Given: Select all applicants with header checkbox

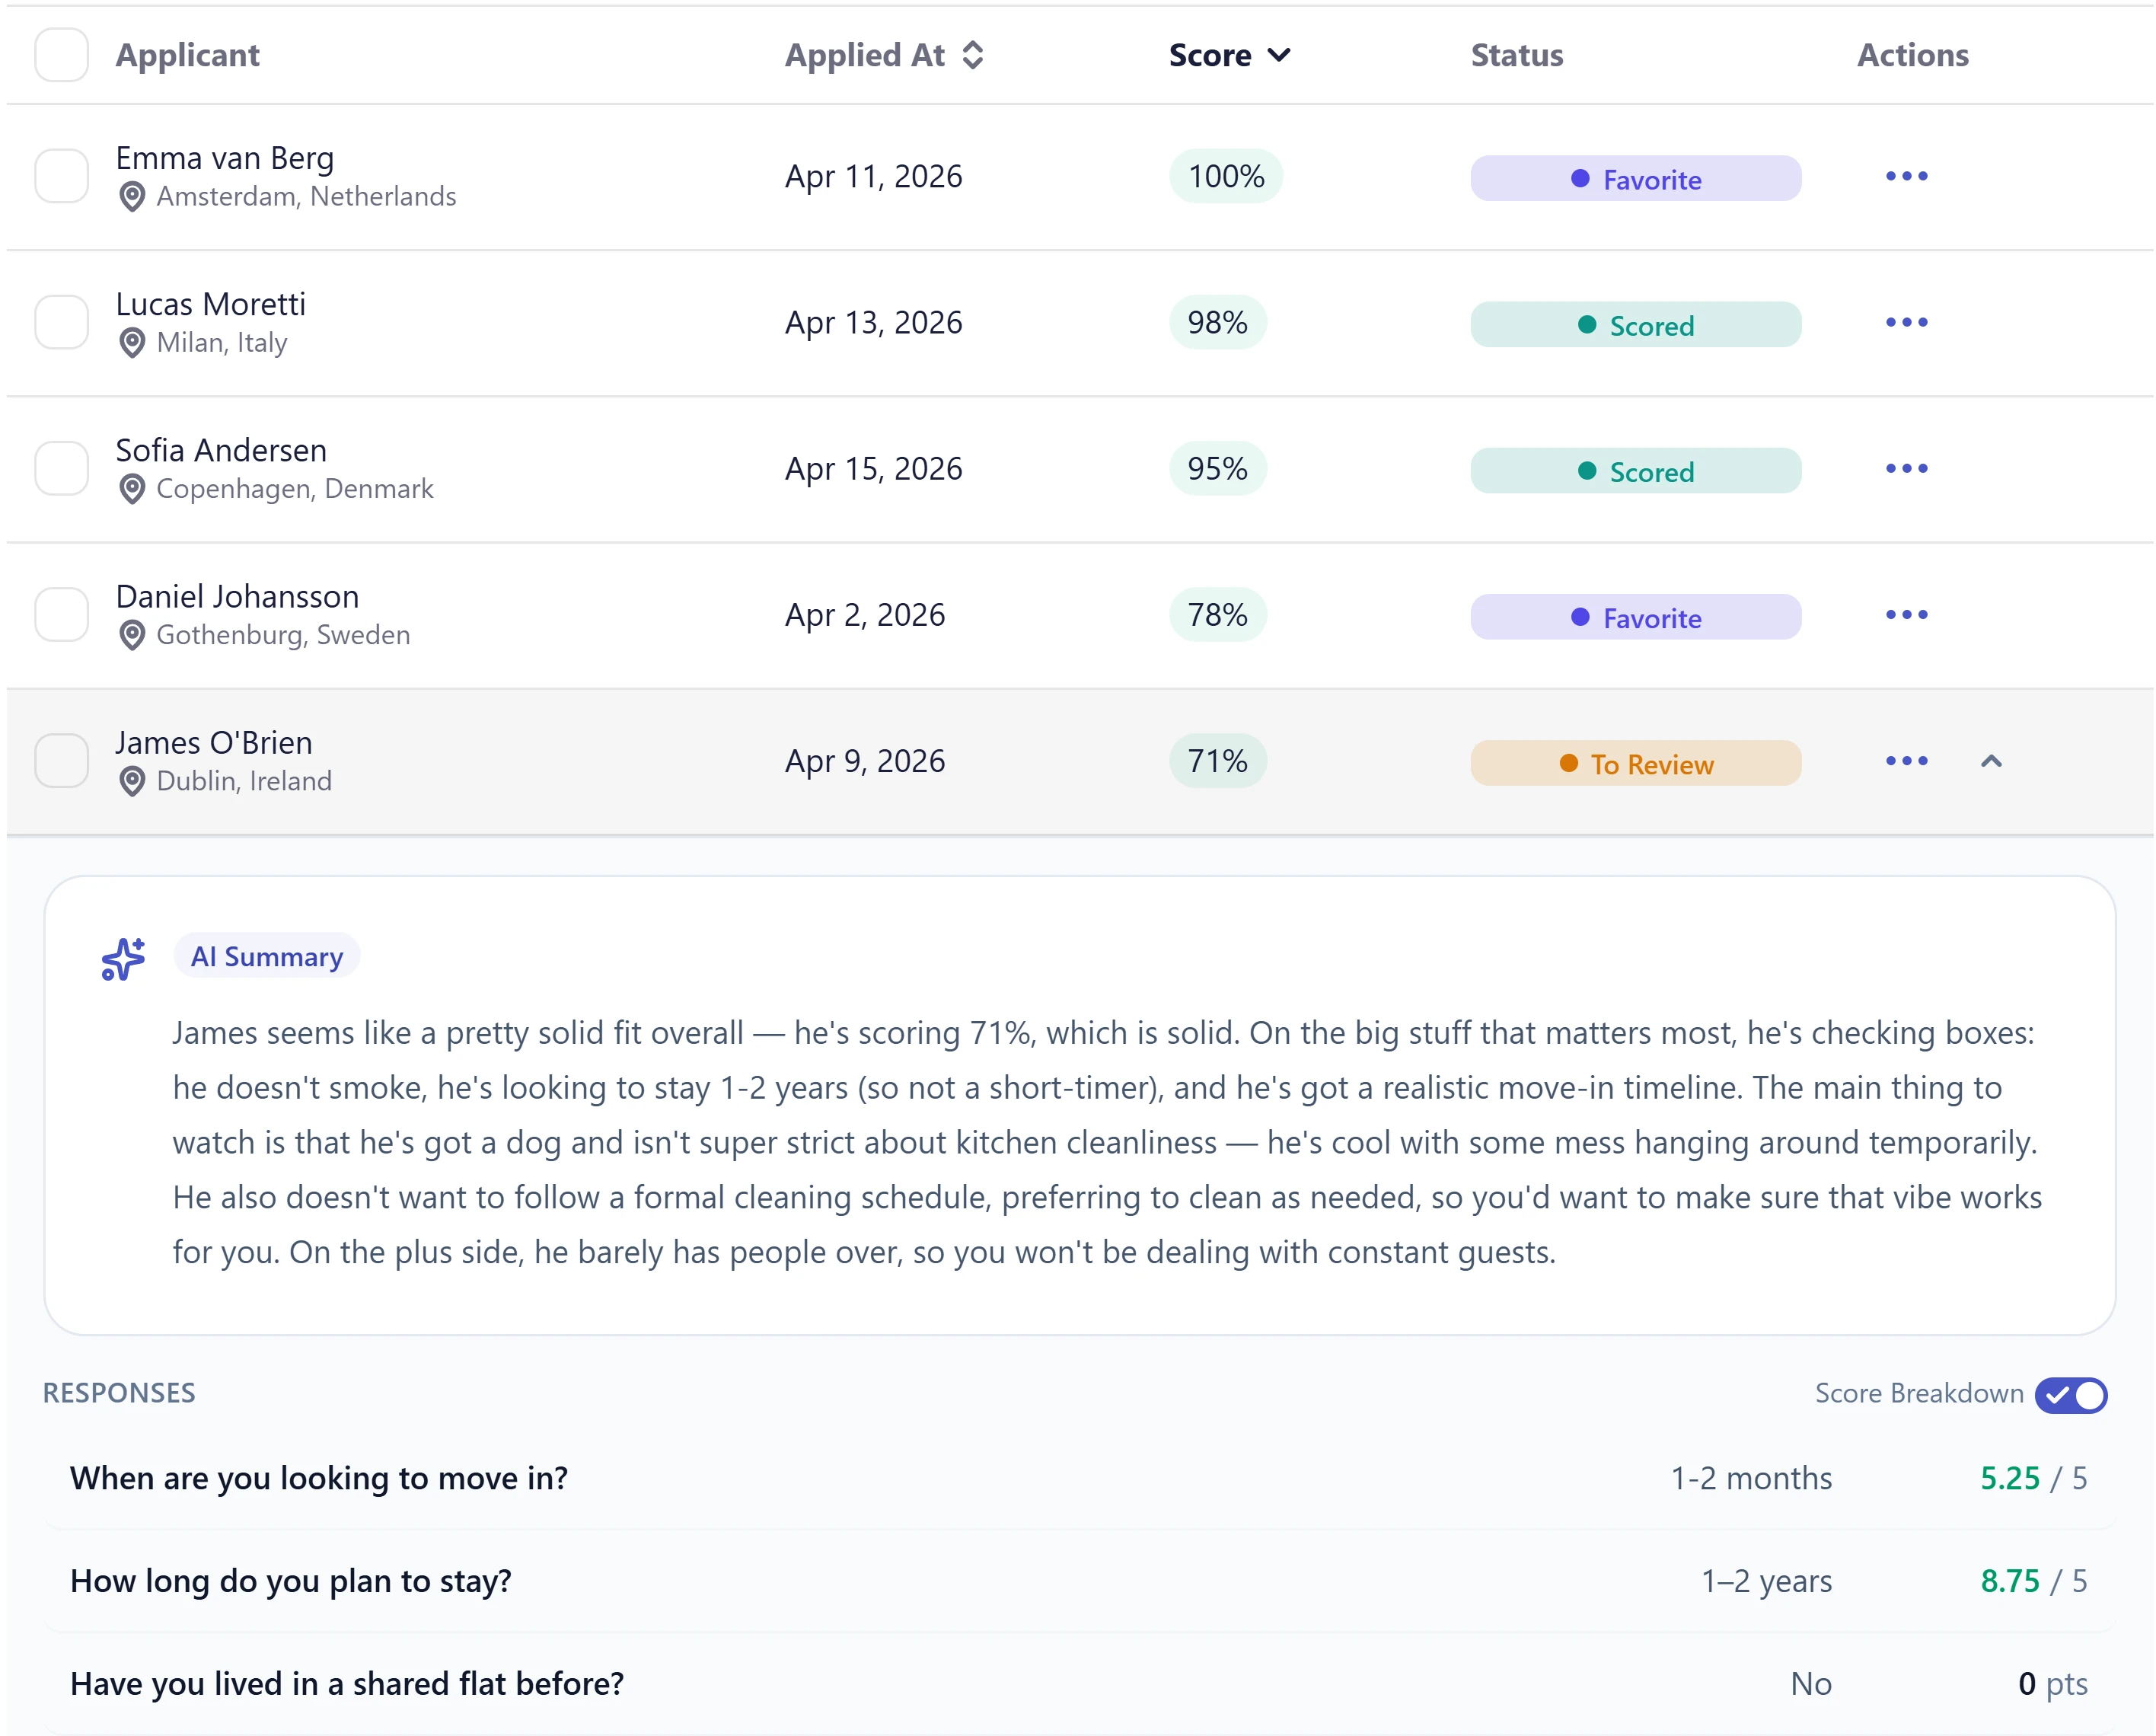Looking at the screenshot, I should pos(62,55).
